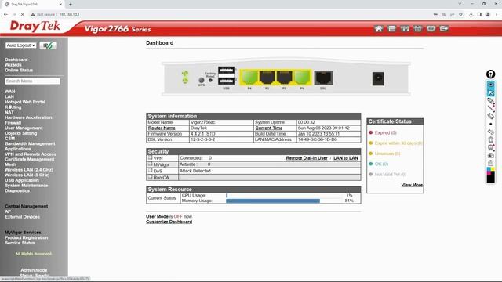Screen dimensions: 502x282
Task: Expand the VPN and Remote Access menu
Action: (31, 154)
